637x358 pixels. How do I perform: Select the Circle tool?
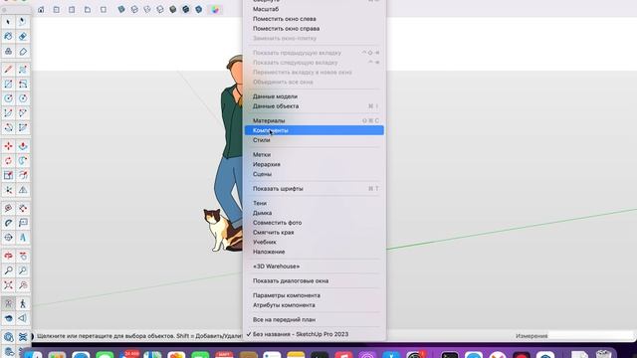[x=8, y=98]
